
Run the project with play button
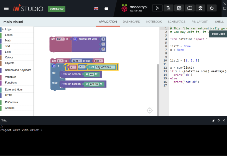click(157, 8)
